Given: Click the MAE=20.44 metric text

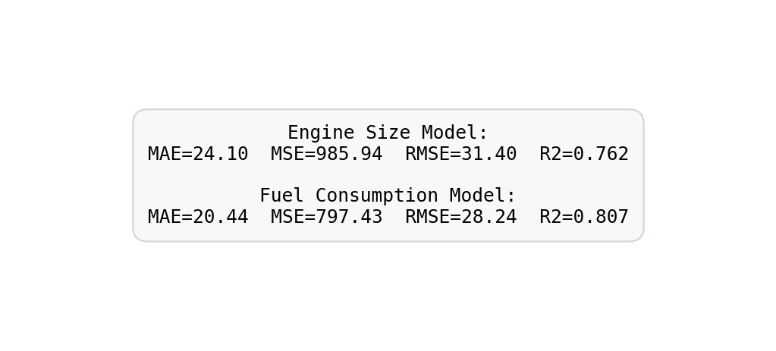Looking at the screenshot, I should (x=198, y=218).
